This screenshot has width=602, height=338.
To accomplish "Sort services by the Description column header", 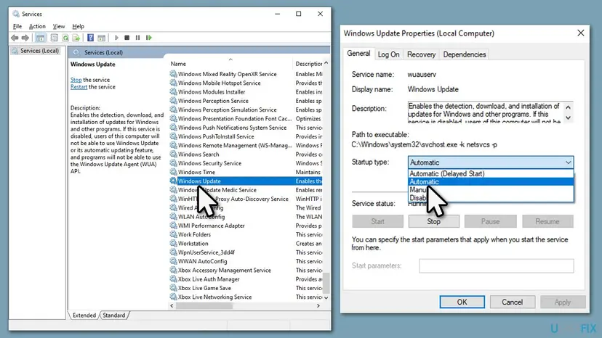I will [308, 64].
